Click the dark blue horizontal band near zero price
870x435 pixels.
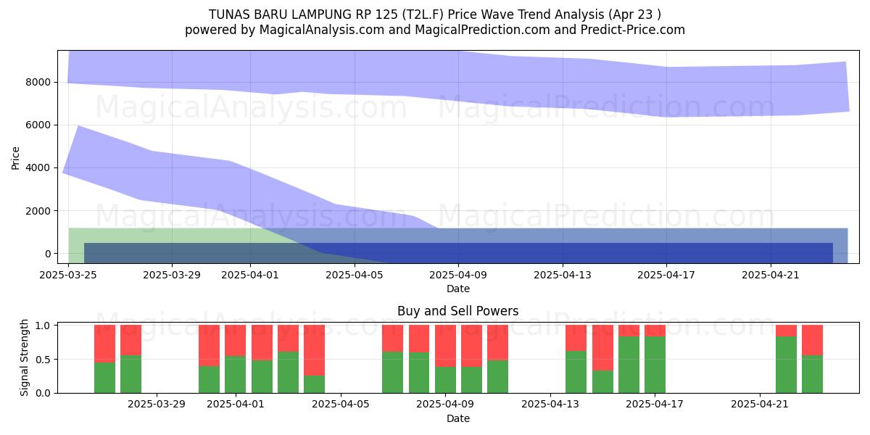pos(458,252)
